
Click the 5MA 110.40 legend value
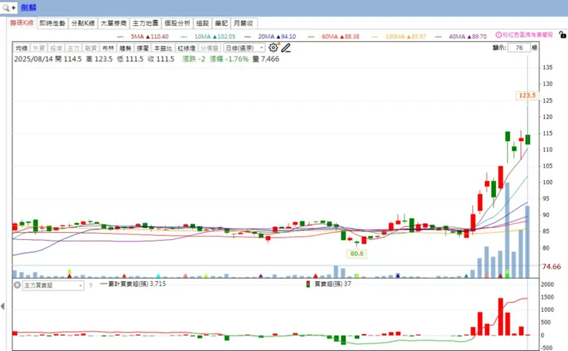(x=150, y=37)
